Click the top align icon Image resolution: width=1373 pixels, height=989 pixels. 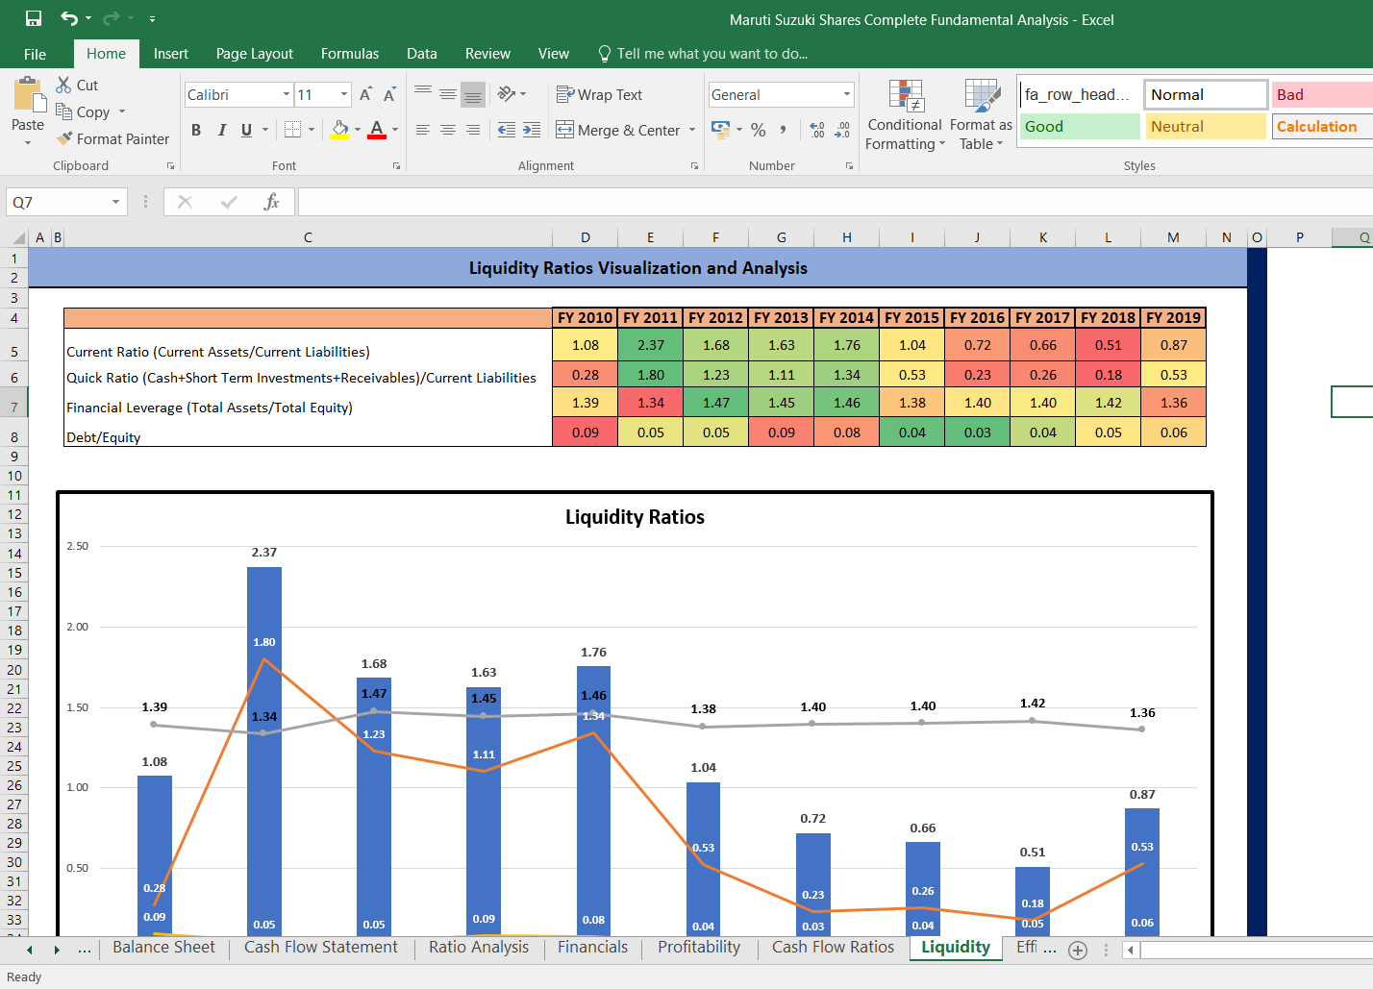coord(423,93)
